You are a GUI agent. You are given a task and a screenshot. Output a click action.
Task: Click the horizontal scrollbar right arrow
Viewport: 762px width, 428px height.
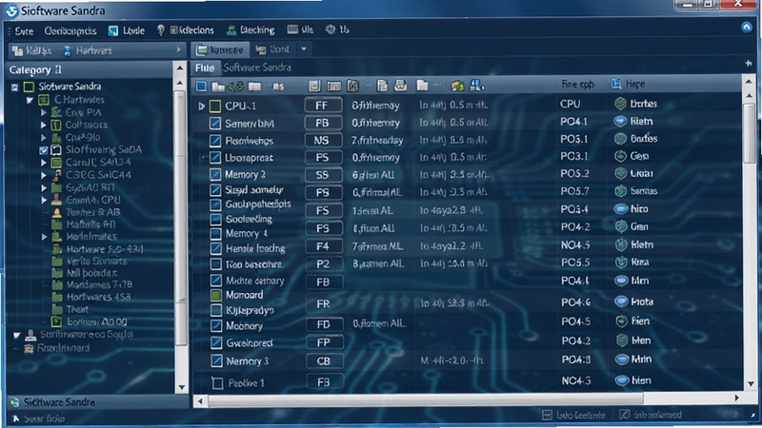pyautogui.click(x=736, y=398)
